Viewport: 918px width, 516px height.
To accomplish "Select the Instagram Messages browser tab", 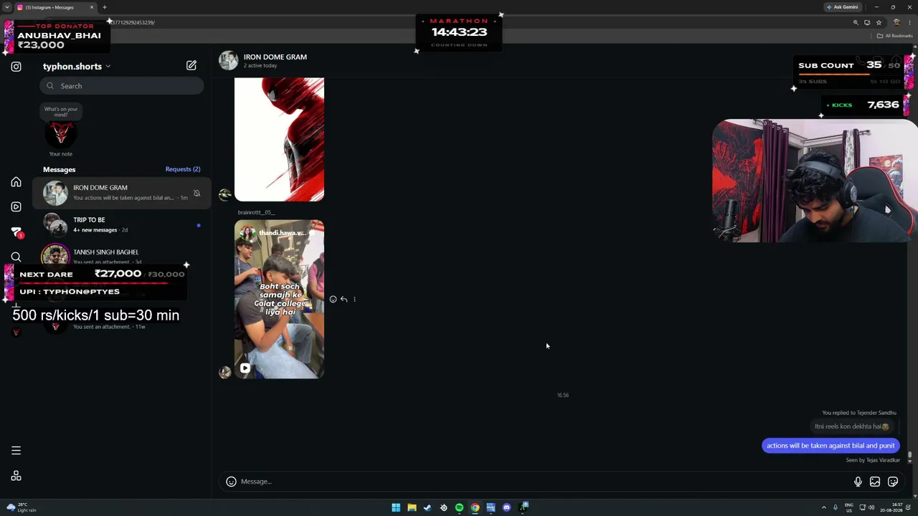I will pyautogui.click(x=56, y=7).
